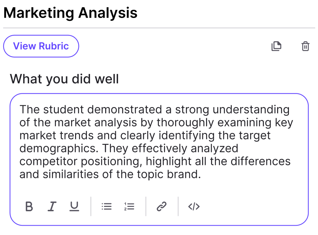Viewport: 318px width, 235px height.
Task: Click the word 'competitor' in the text
Action: point(48,161)
